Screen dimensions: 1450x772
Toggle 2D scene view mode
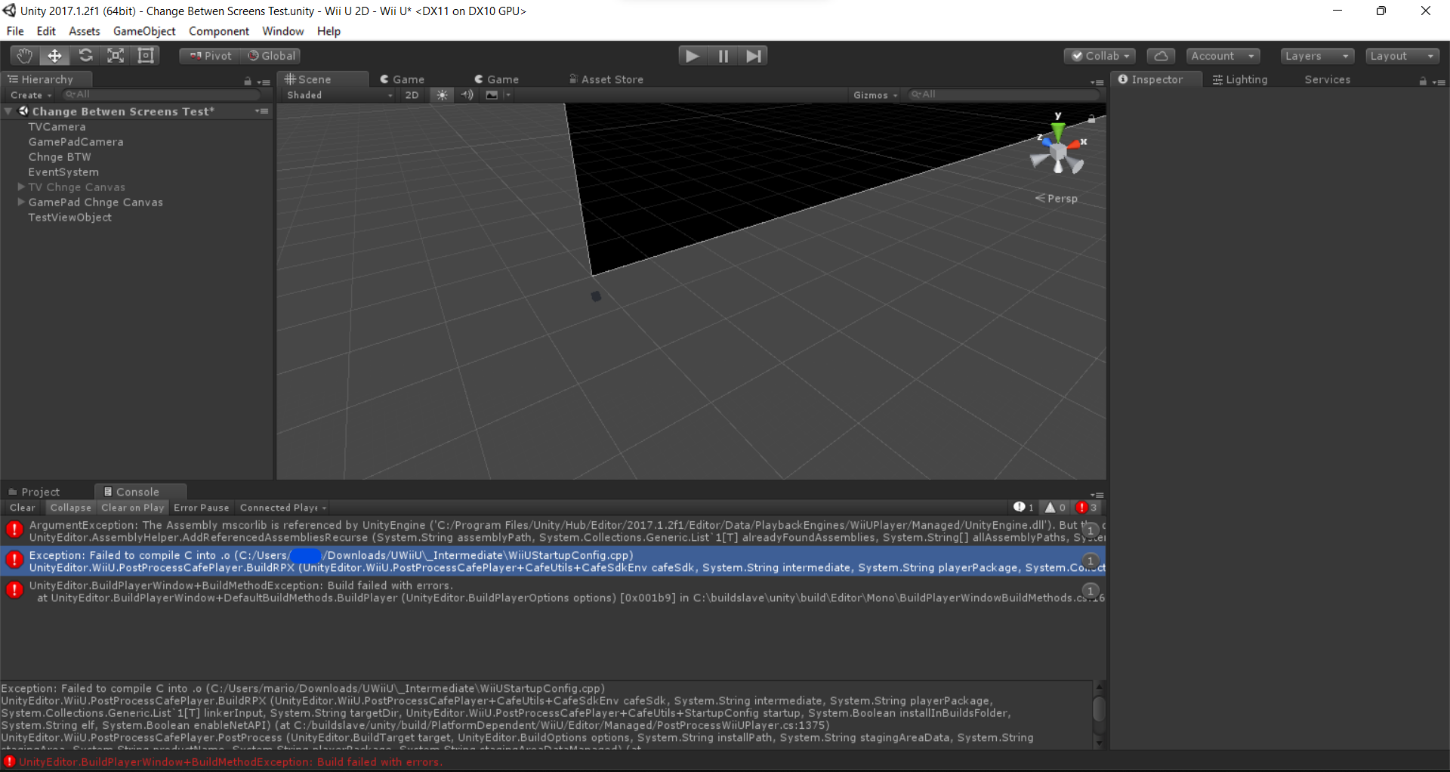click(x=412, y=95)
